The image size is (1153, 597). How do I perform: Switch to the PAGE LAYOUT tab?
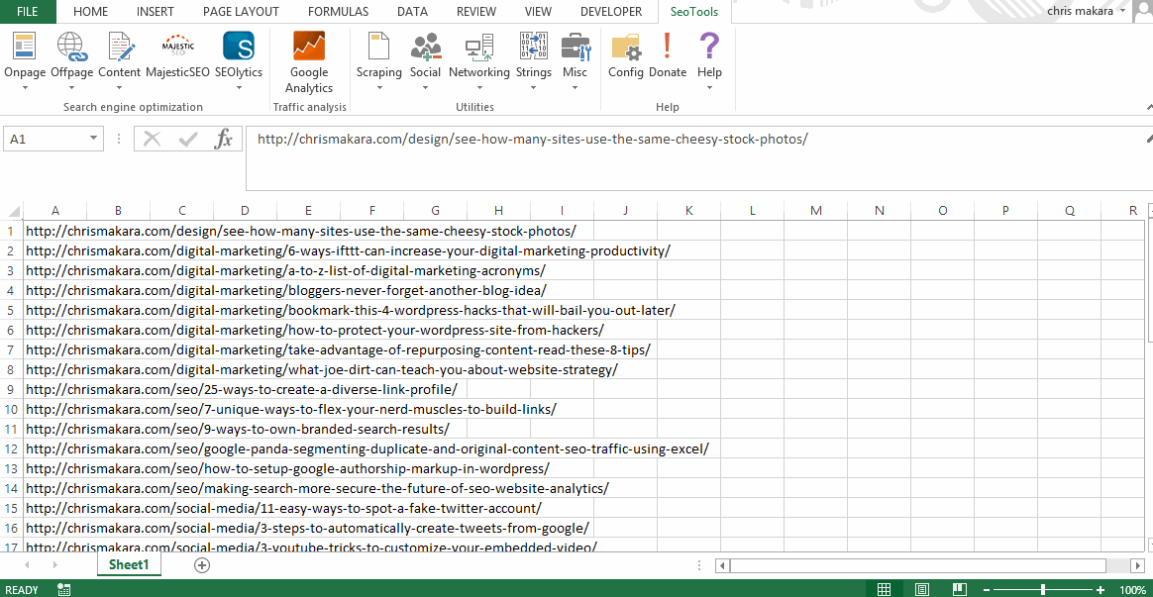[x=241, y=11]
